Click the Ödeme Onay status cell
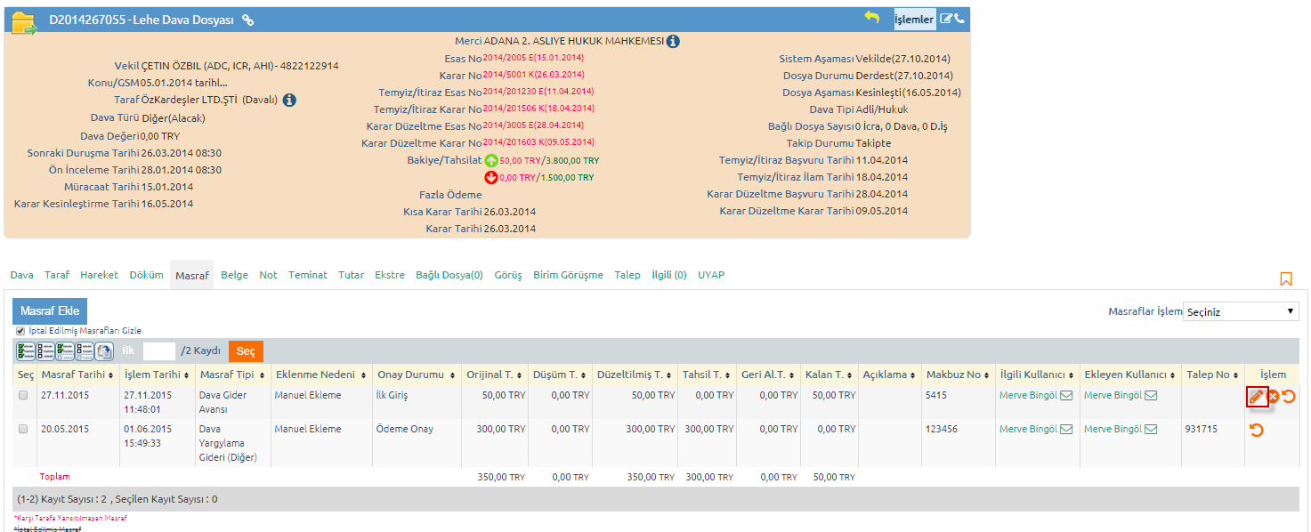Viewport: 1311px width, 532px height. click(x=405, y=430)
